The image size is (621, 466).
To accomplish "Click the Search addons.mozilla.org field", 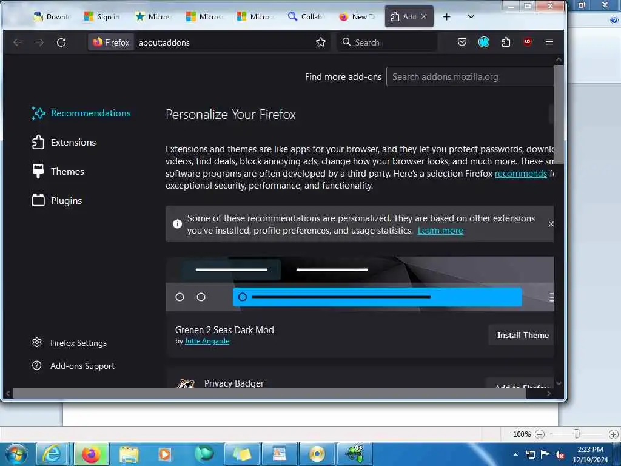I will click(470, 77).
